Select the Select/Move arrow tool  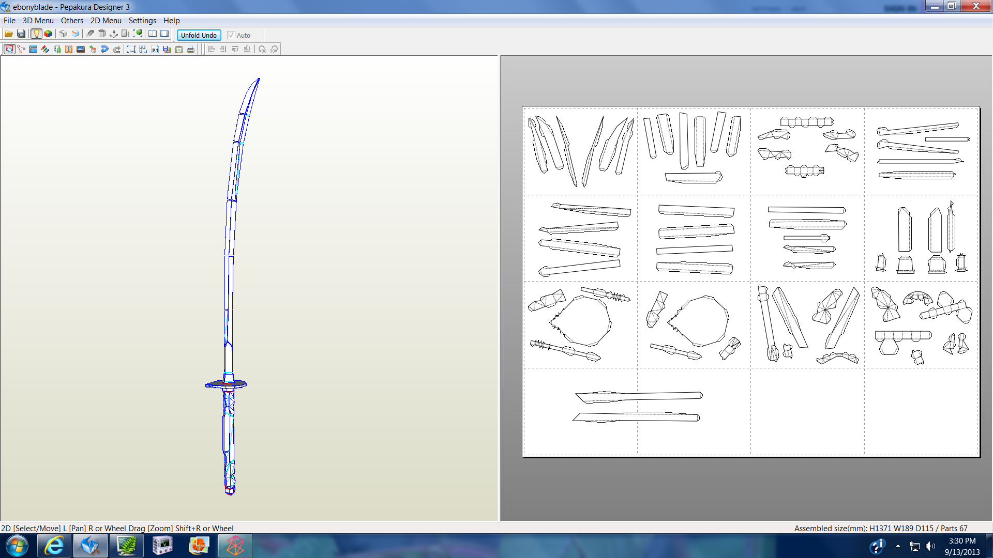click(9, 50)
